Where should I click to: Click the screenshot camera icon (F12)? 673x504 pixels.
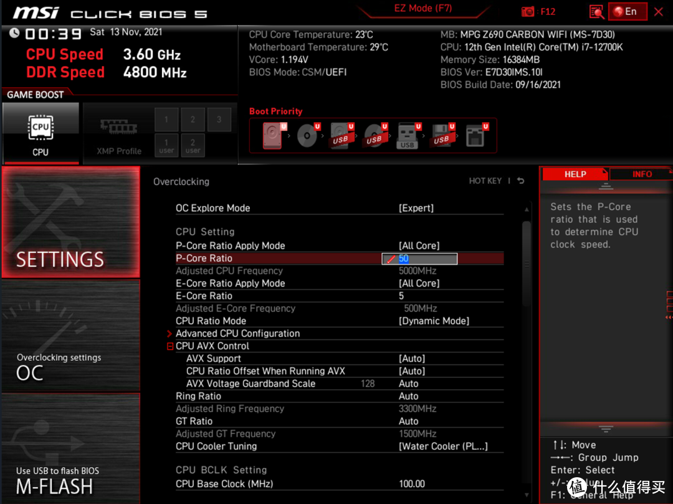[528, 11]
